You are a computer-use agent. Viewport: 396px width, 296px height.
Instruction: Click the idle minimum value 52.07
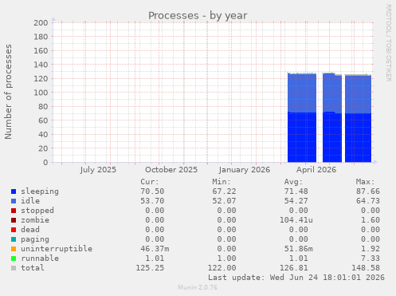[224, 201]
